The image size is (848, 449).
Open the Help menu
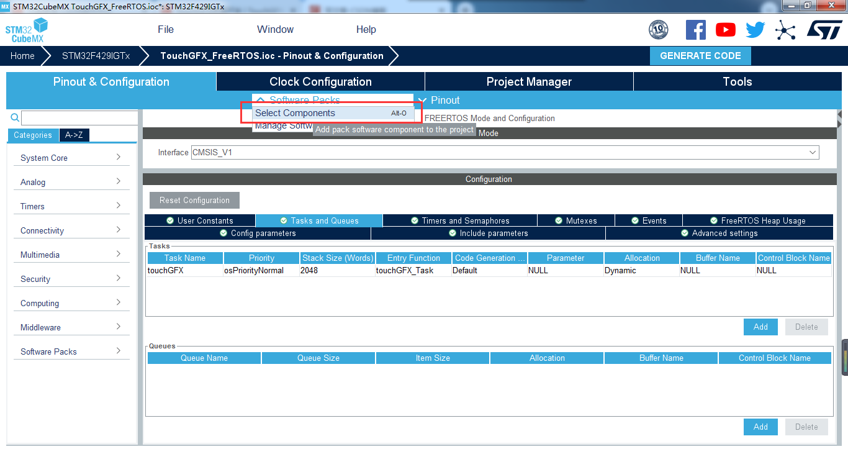[x=366, y=29]
